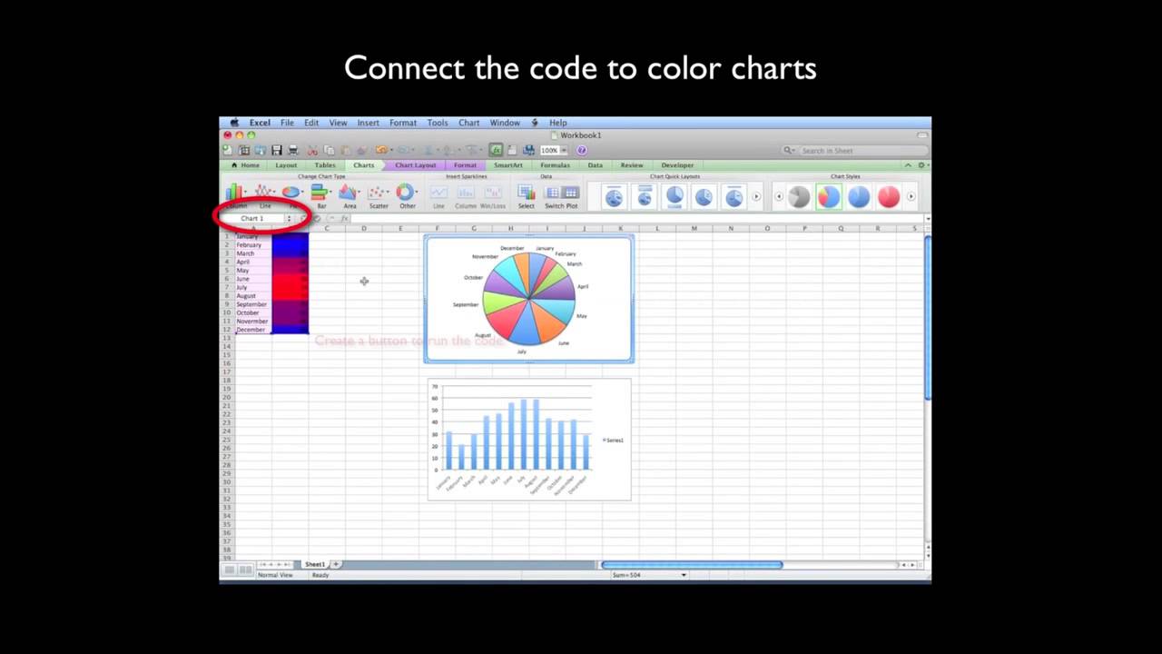Switch to the Home ribbon tab
The image size is (1162, 654).
(x=246, y=165)
